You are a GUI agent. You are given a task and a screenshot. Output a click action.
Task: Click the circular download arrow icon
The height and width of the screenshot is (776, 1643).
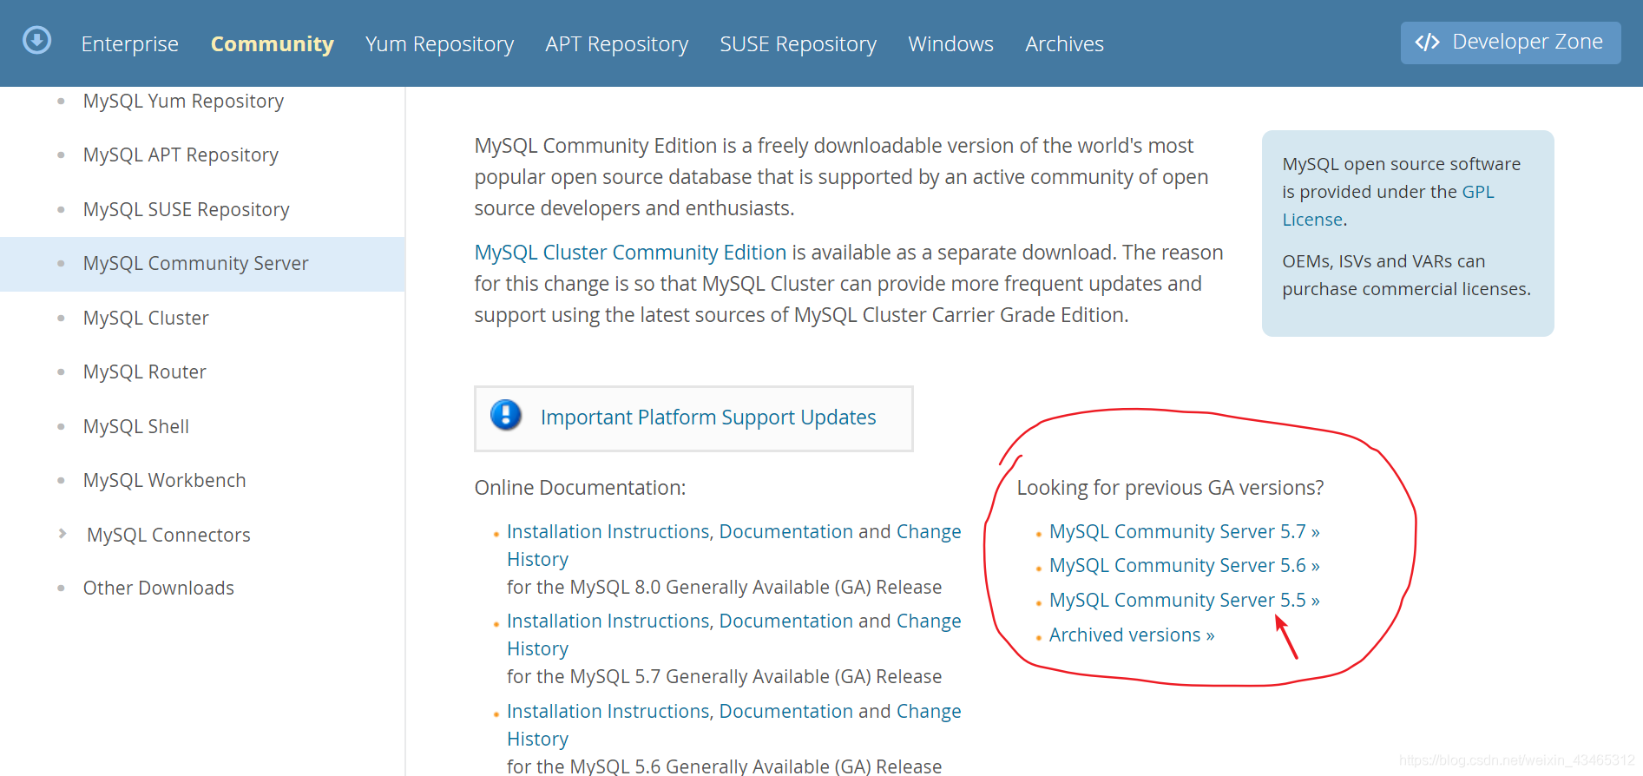pos(36,41)
